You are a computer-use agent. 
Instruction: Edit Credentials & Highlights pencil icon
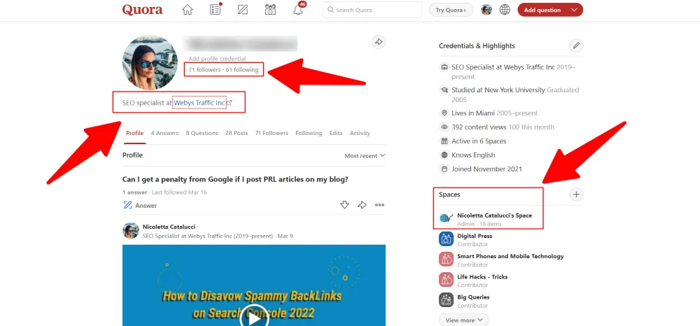pyautogui.click(x=576, y=45)
